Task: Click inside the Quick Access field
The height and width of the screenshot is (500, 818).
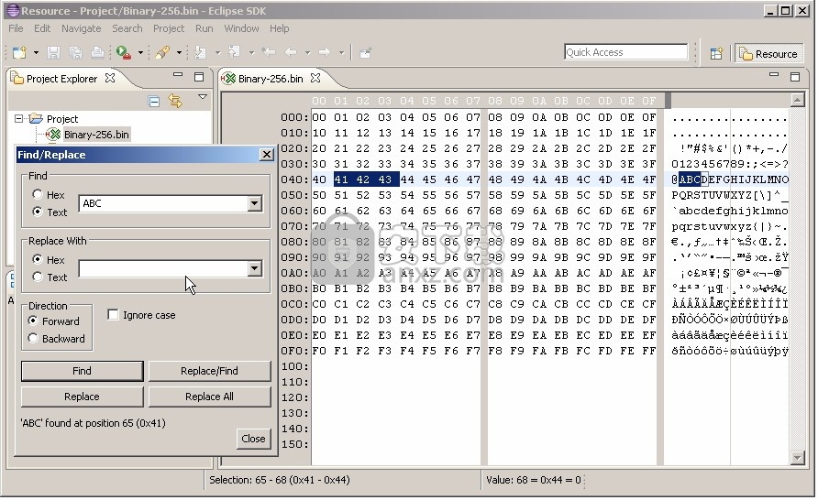Action: pyautogui.click(x=625, y=52)
